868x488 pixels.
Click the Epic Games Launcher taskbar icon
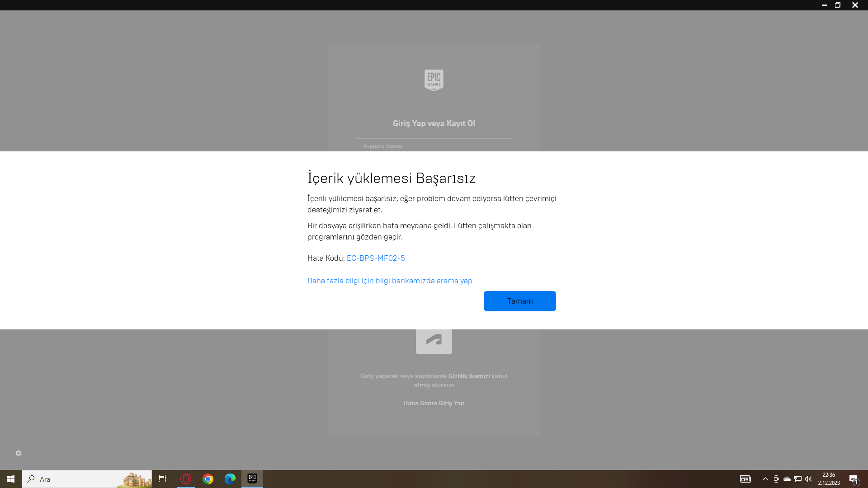tap(252, 479)
